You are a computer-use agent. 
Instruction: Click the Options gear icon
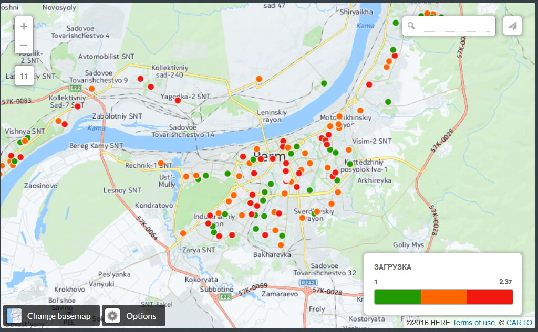(112, 316)
